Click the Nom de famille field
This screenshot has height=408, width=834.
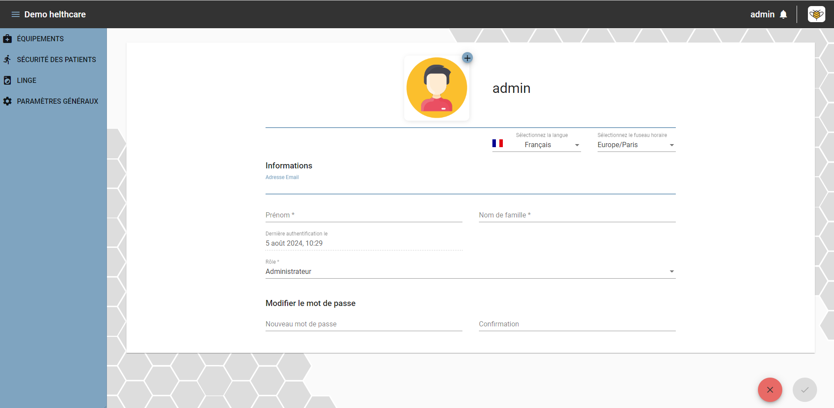coord(577,215)
